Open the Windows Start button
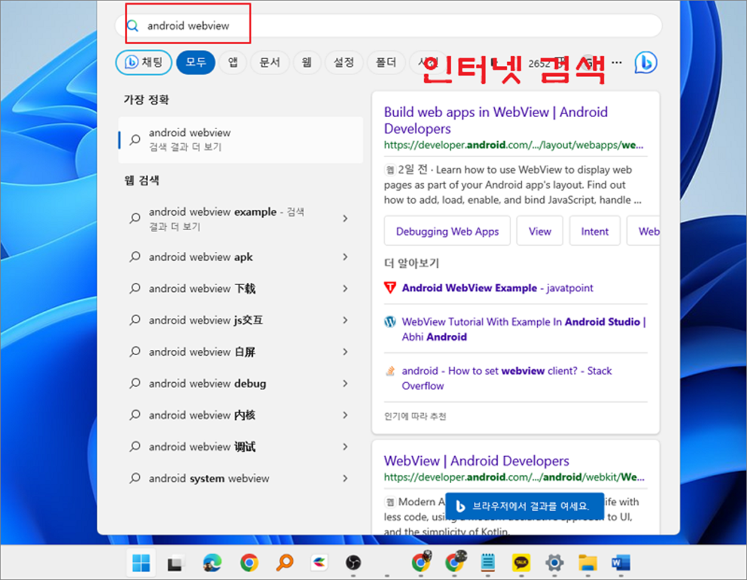The image size is (747, 580). (142, 563)
